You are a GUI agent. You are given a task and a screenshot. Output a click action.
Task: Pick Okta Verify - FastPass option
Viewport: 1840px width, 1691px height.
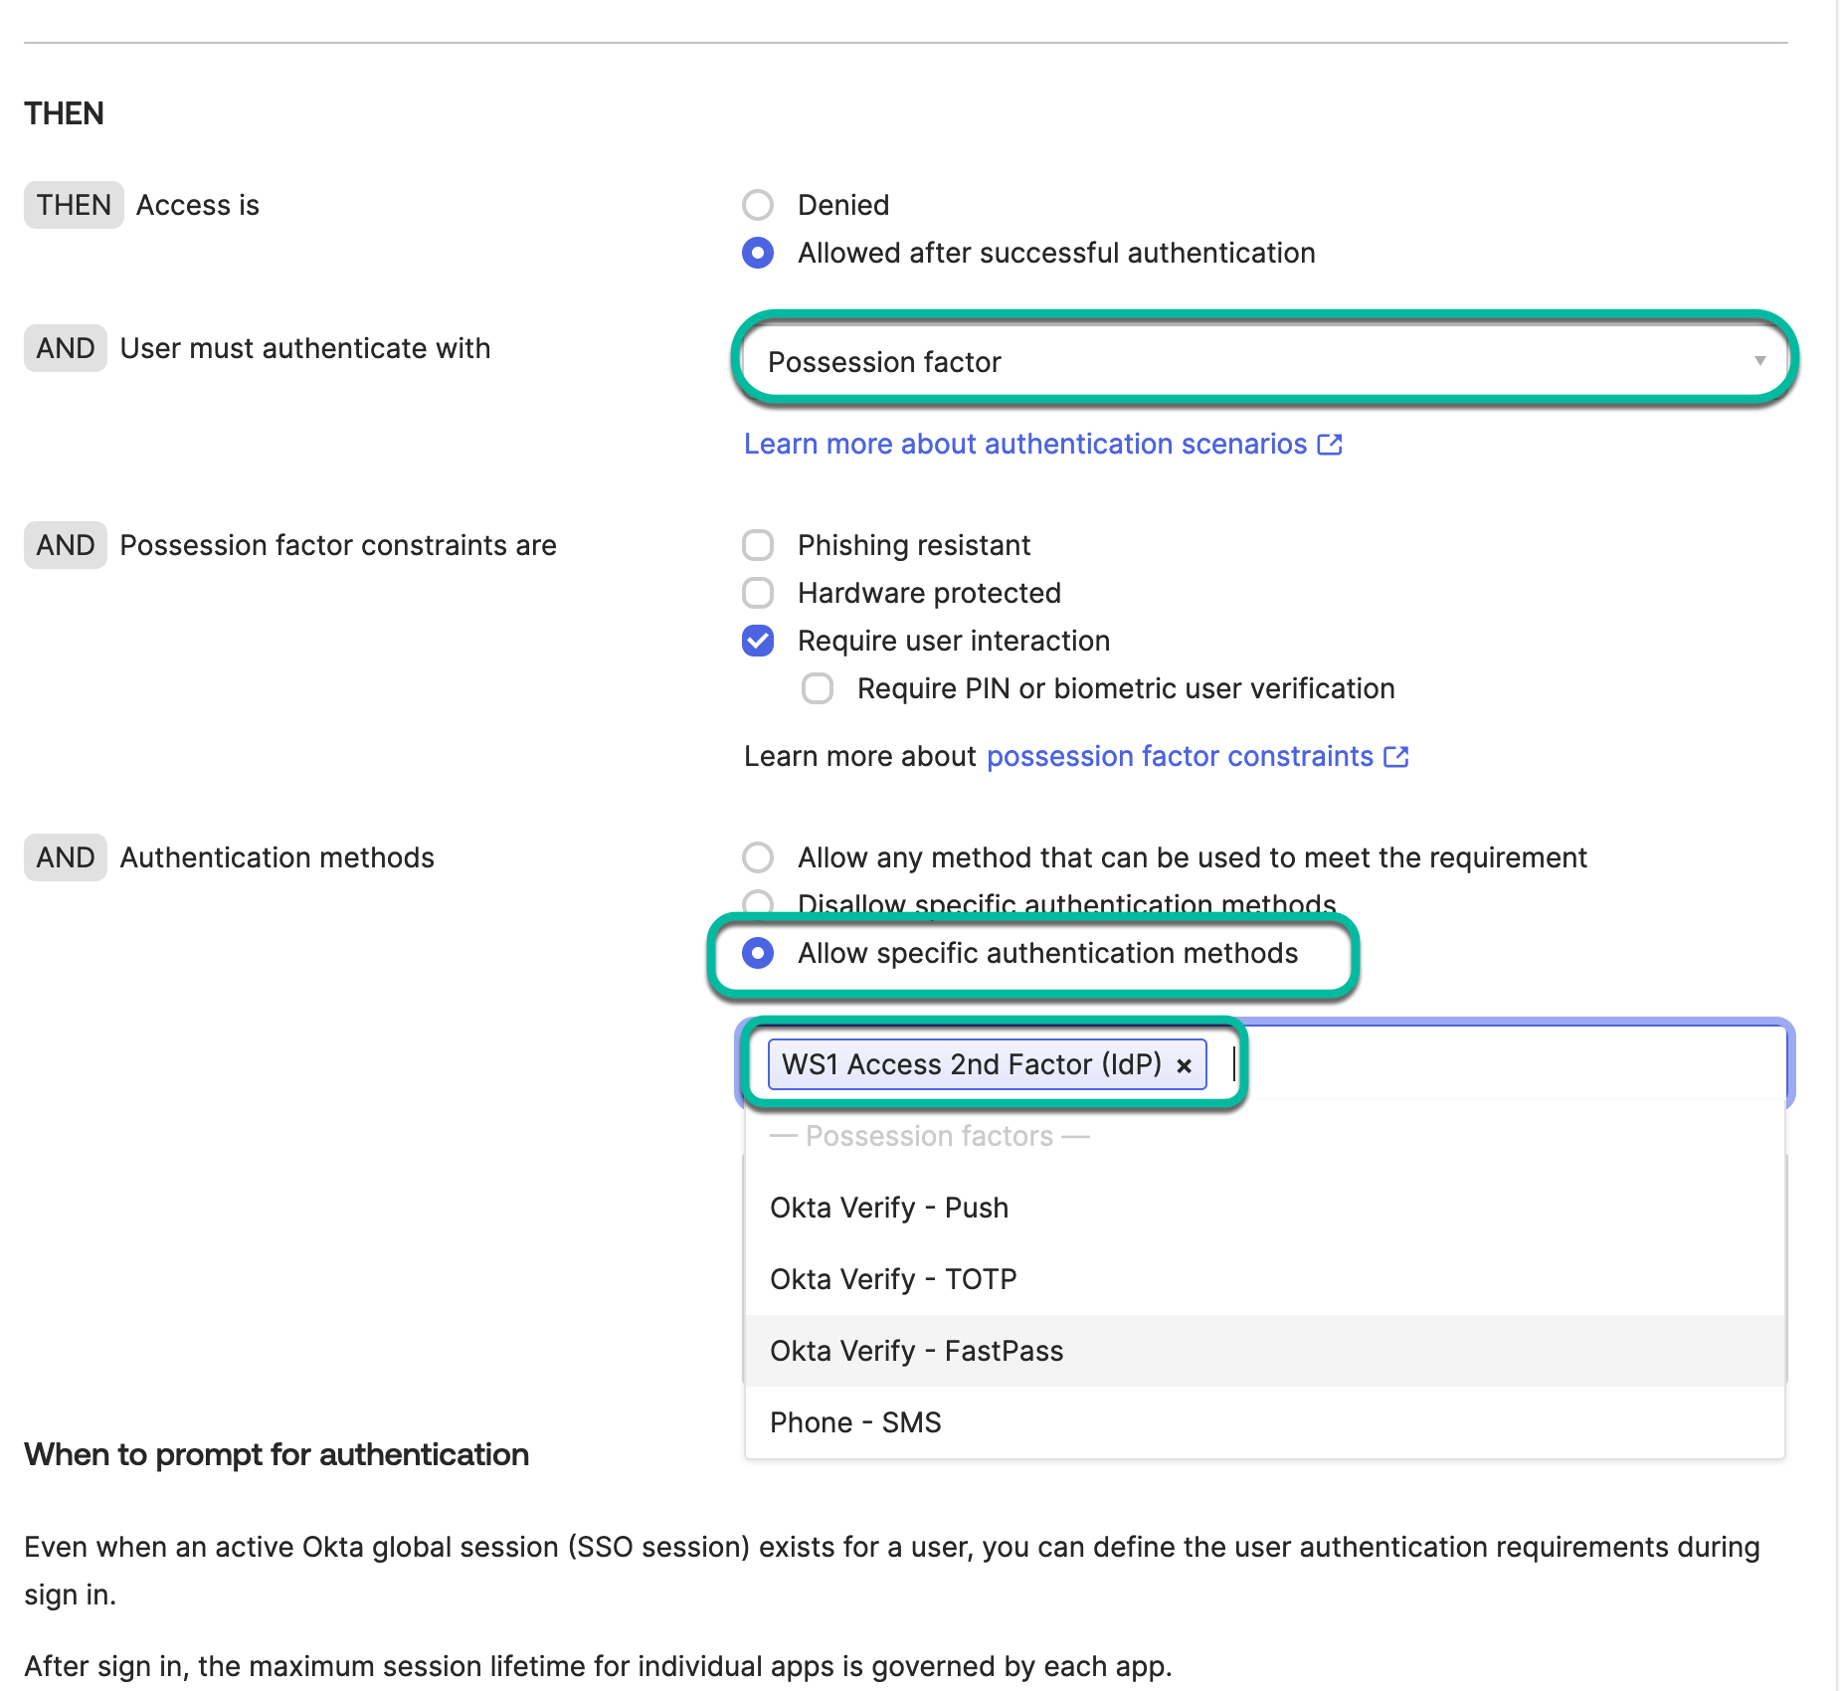(x=915, y=1351)
